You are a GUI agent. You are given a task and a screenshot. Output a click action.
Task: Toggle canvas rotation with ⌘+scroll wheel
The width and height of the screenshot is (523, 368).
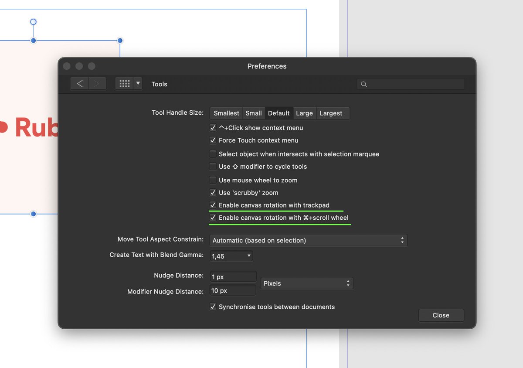pyautogui.click(x=213, y=218)
